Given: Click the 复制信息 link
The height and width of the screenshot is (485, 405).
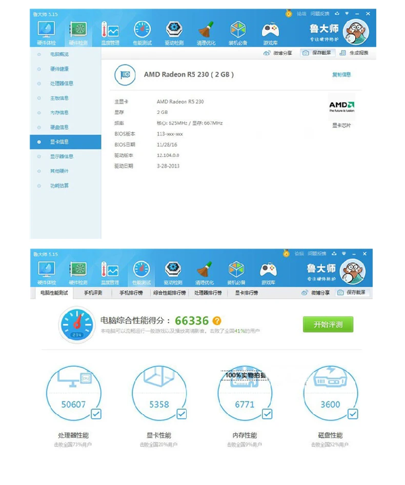Looking at the screenshot, I should 341,74.
